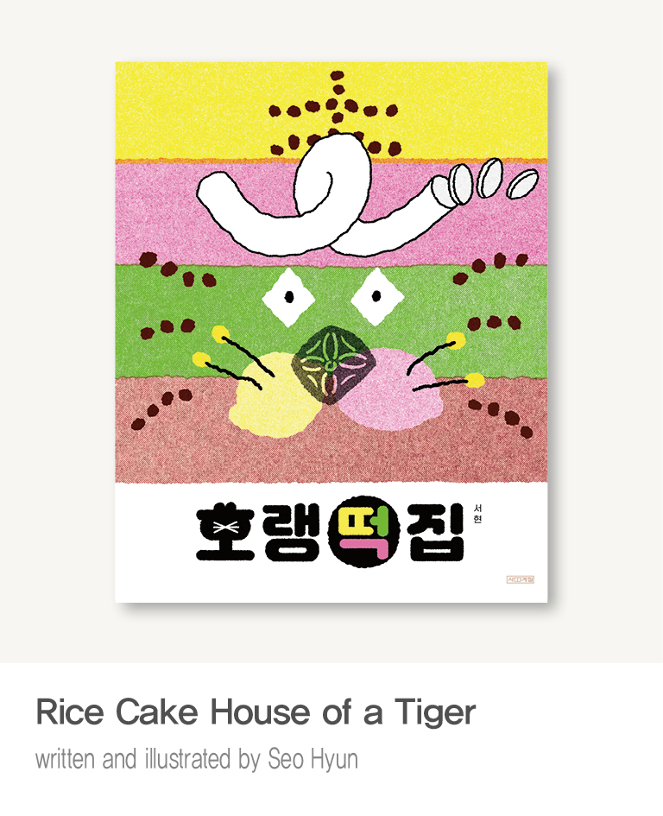The image size is (663, 816).
Task: Click the yellow round rice cake cheek
Action: [269, 395]
